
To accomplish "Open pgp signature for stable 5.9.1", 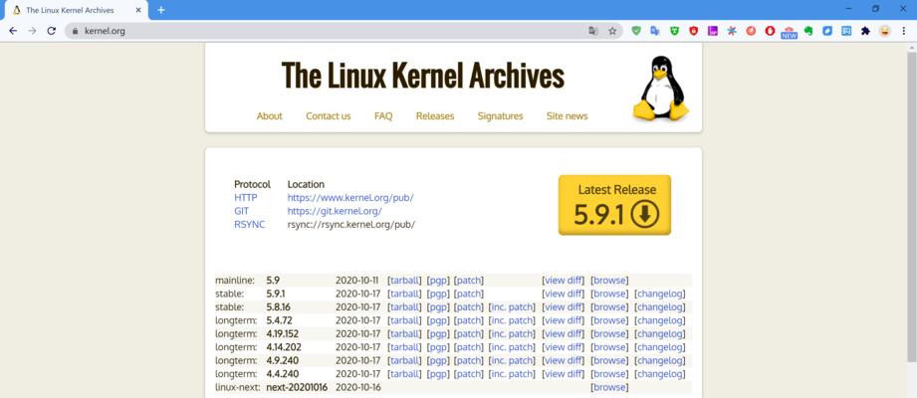I will tap(438, 294).
